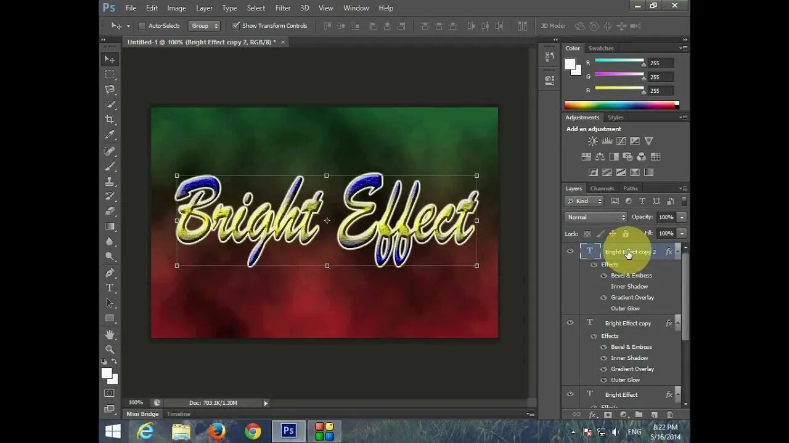
Task: Select the Lasso tool
Action: pyautogui.click(x=110, y=89)
